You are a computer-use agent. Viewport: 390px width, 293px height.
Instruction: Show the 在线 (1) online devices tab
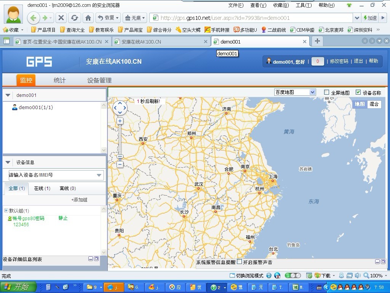(x=42, y=188)
